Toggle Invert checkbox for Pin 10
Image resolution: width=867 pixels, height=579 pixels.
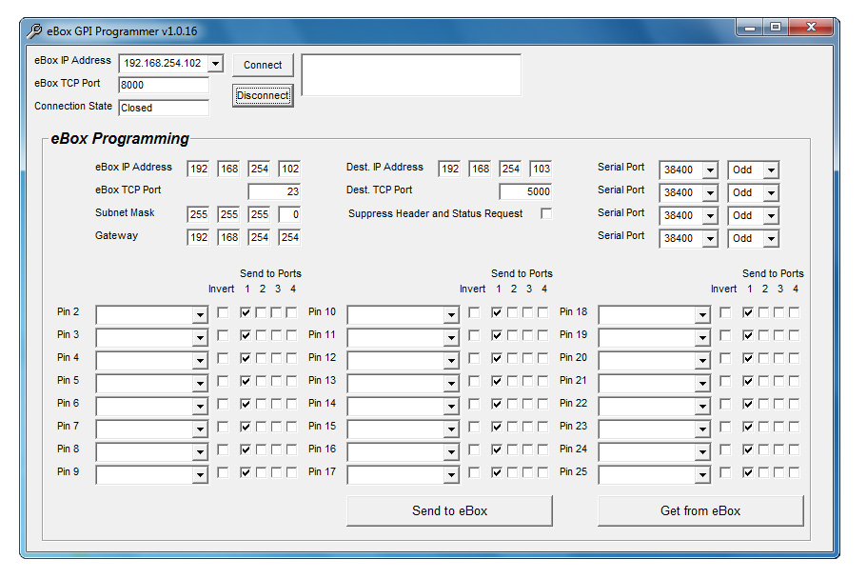[x=474, y=312]
